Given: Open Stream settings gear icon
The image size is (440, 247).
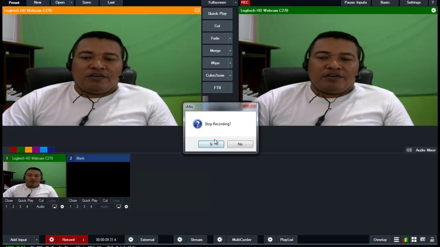Looking at the screenshot, I should pyautogui.click(x=180, y=239).
